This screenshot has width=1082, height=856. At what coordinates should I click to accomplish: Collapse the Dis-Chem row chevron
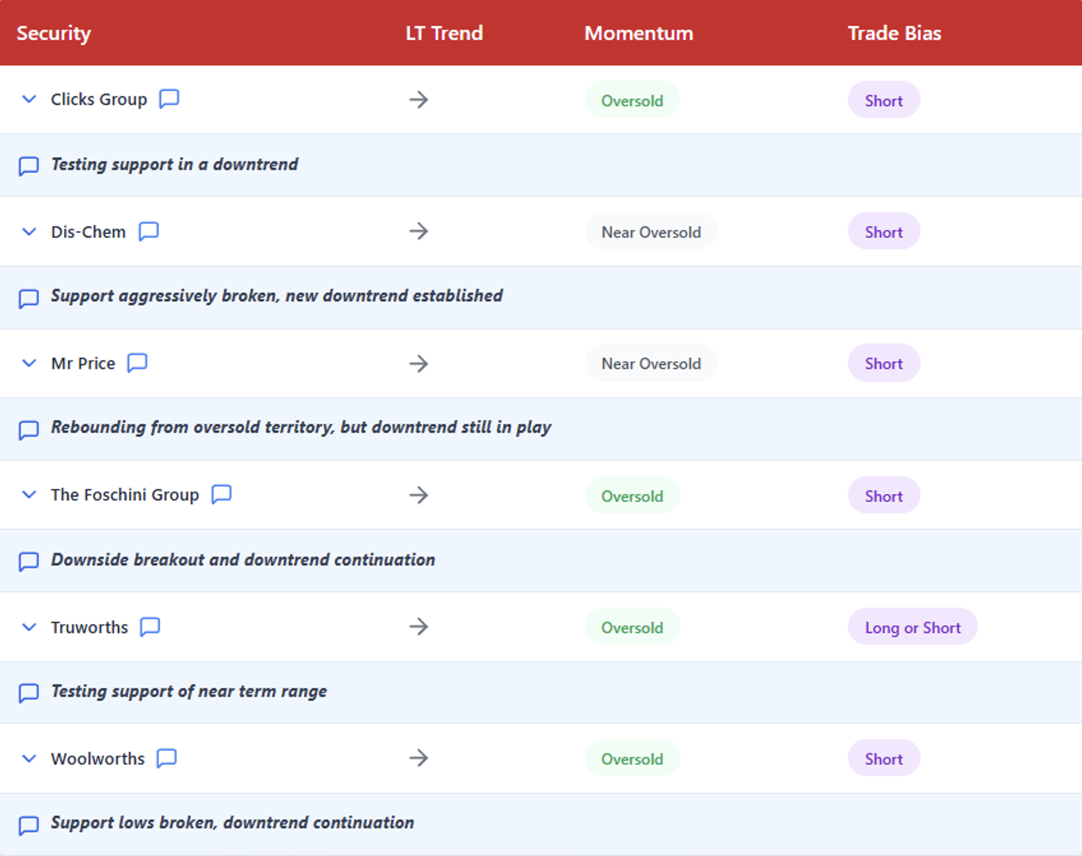tap(29, 232)
